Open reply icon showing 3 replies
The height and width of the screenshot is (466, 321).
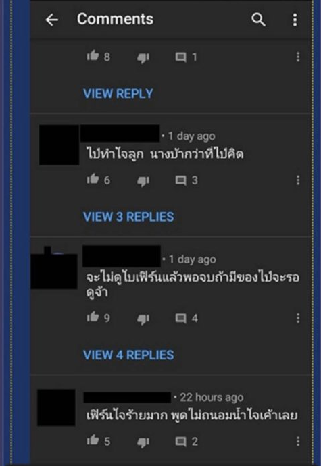(x=180, y=180)
